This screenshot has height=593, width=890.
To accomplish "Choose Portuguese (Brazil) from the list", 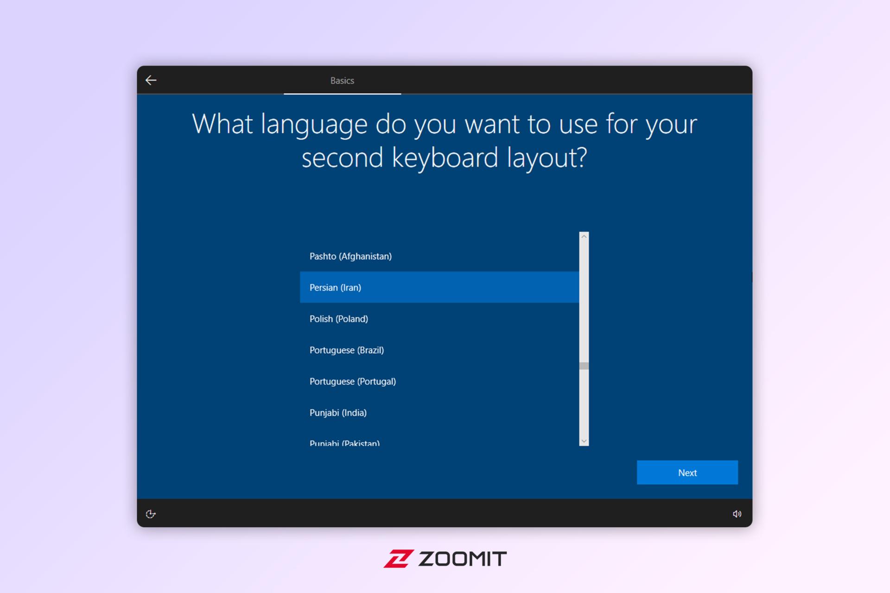I will [439, 350].
